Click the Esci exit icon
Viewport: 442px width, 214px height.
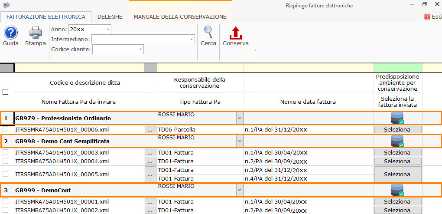[x=427, y=16]
